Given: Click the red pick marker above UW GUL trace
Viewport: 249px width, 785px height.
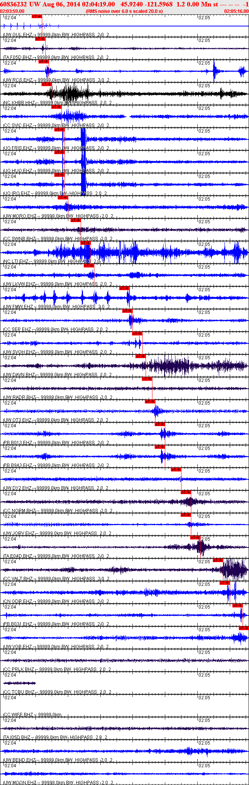Looking at the screenshot, I should 37,16.
